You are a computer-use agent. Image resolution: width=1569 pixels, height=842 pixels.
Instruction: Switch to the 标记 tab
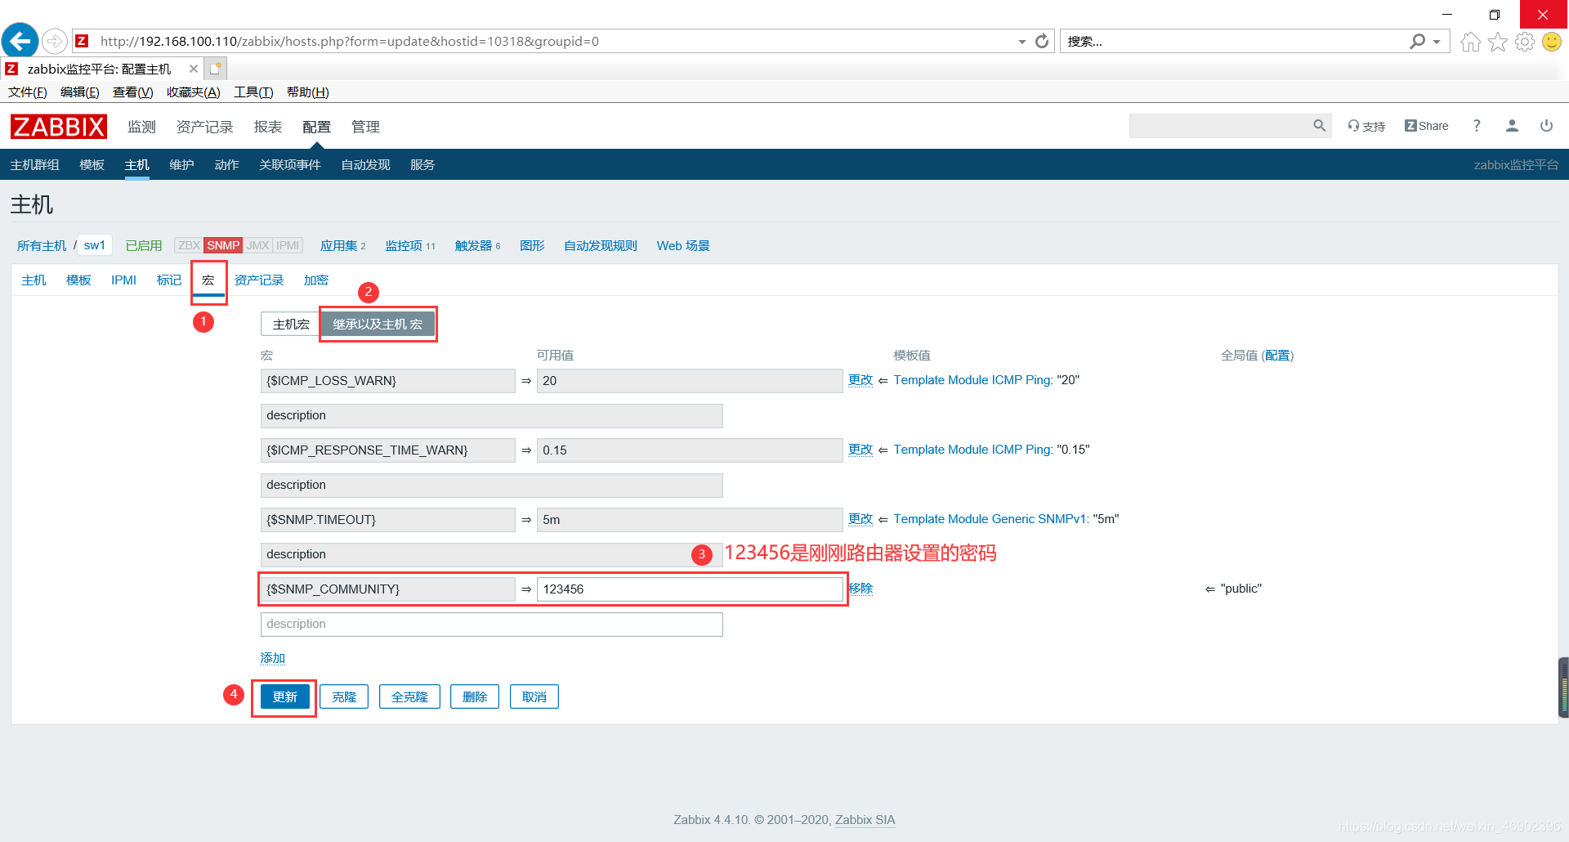[x=169, y=280]
